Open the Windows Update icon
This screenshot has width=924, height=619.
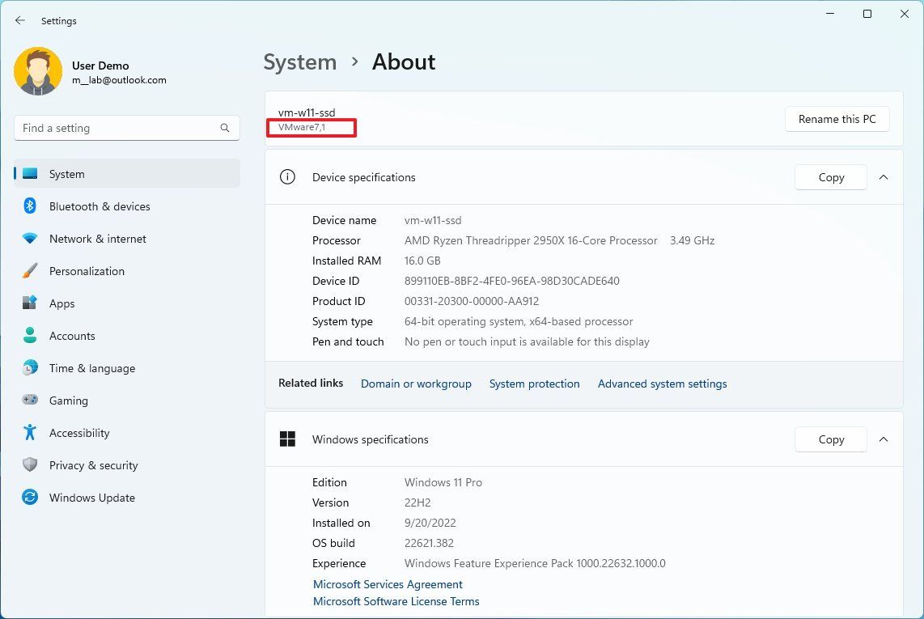click(x=29, y=498)
